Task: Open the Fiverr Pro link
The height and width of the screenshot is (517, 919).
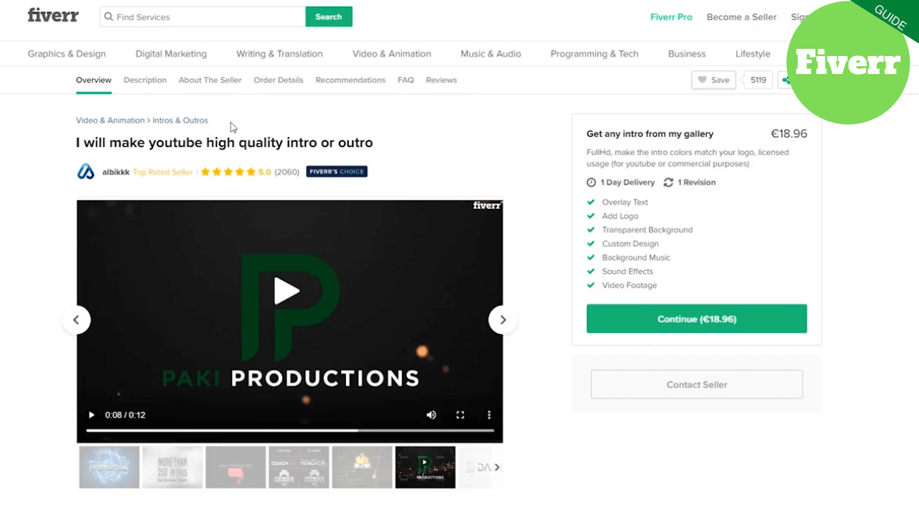Action: 671,17
